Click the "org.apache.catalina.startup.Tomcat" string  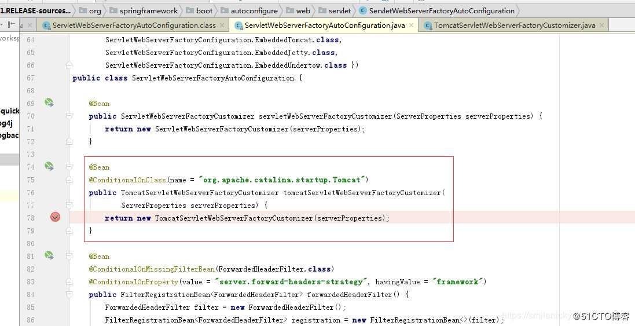pyautogui.click(x=281, y=180)
